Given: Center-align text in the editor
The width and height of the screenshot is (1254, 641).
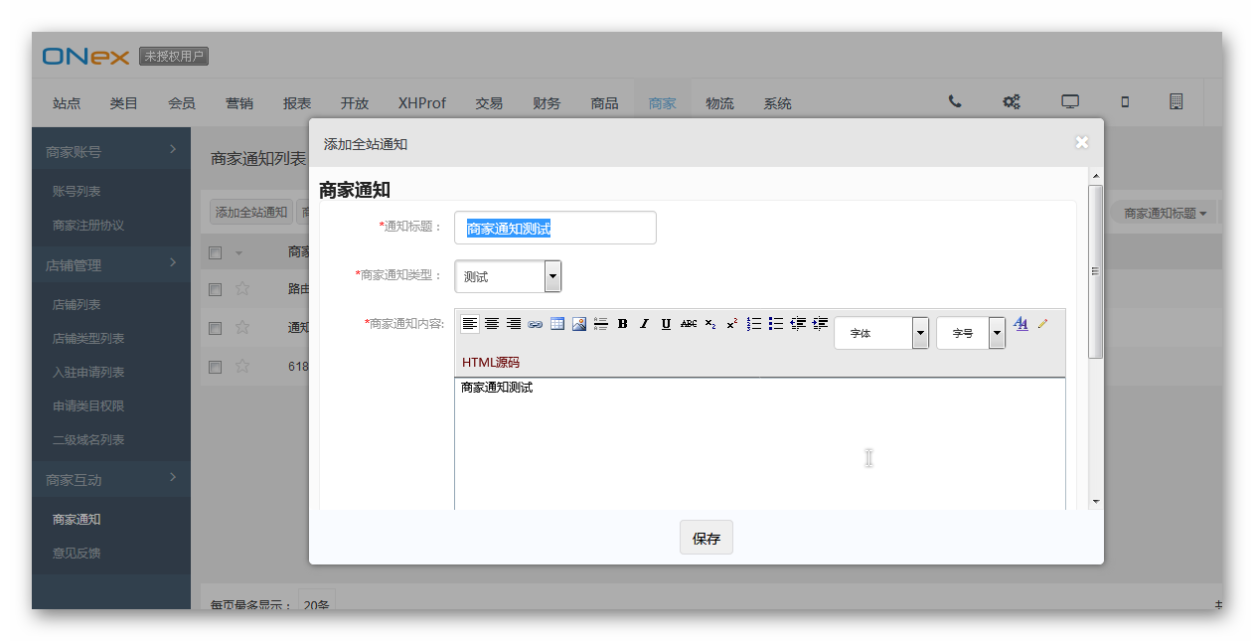Looking at the screenshot, I should [x=492, y=324].
